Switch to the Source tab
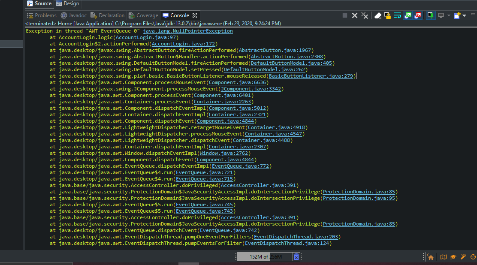Screen dimensions: 477x265 click(x=39, y=4)
